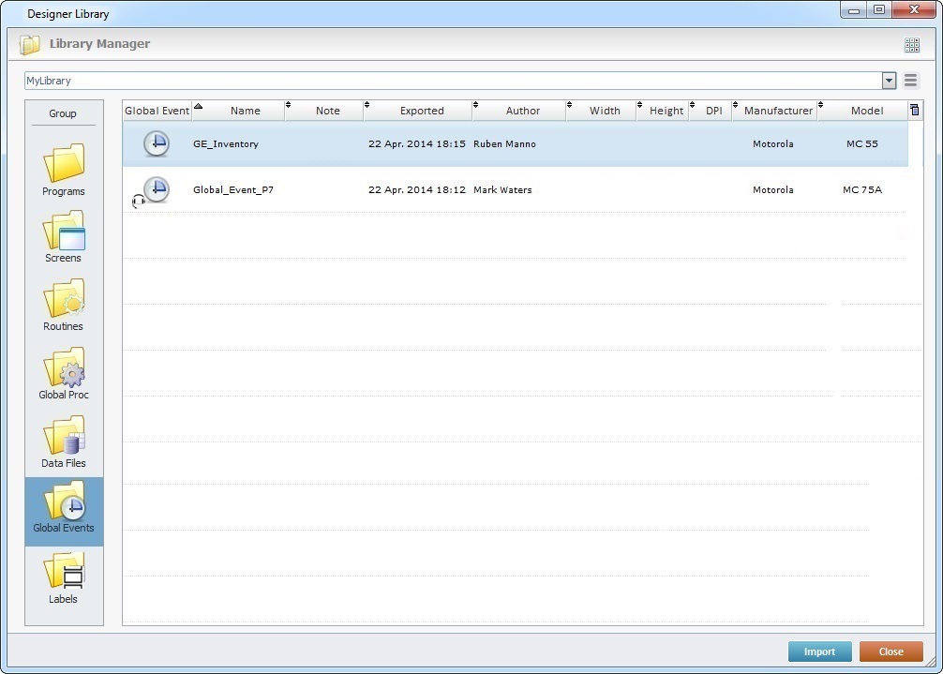Click author Mark Waters
The image size is (943, 674).
[x=502, y=189]
